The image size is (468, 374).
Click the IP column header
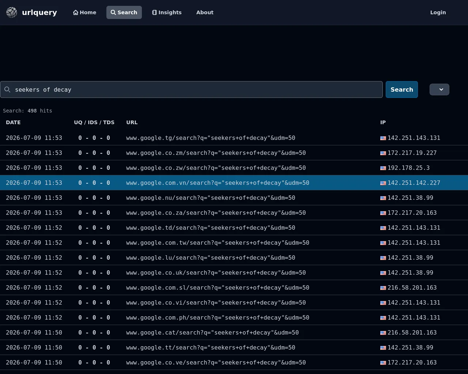click(x=383, y=122)
